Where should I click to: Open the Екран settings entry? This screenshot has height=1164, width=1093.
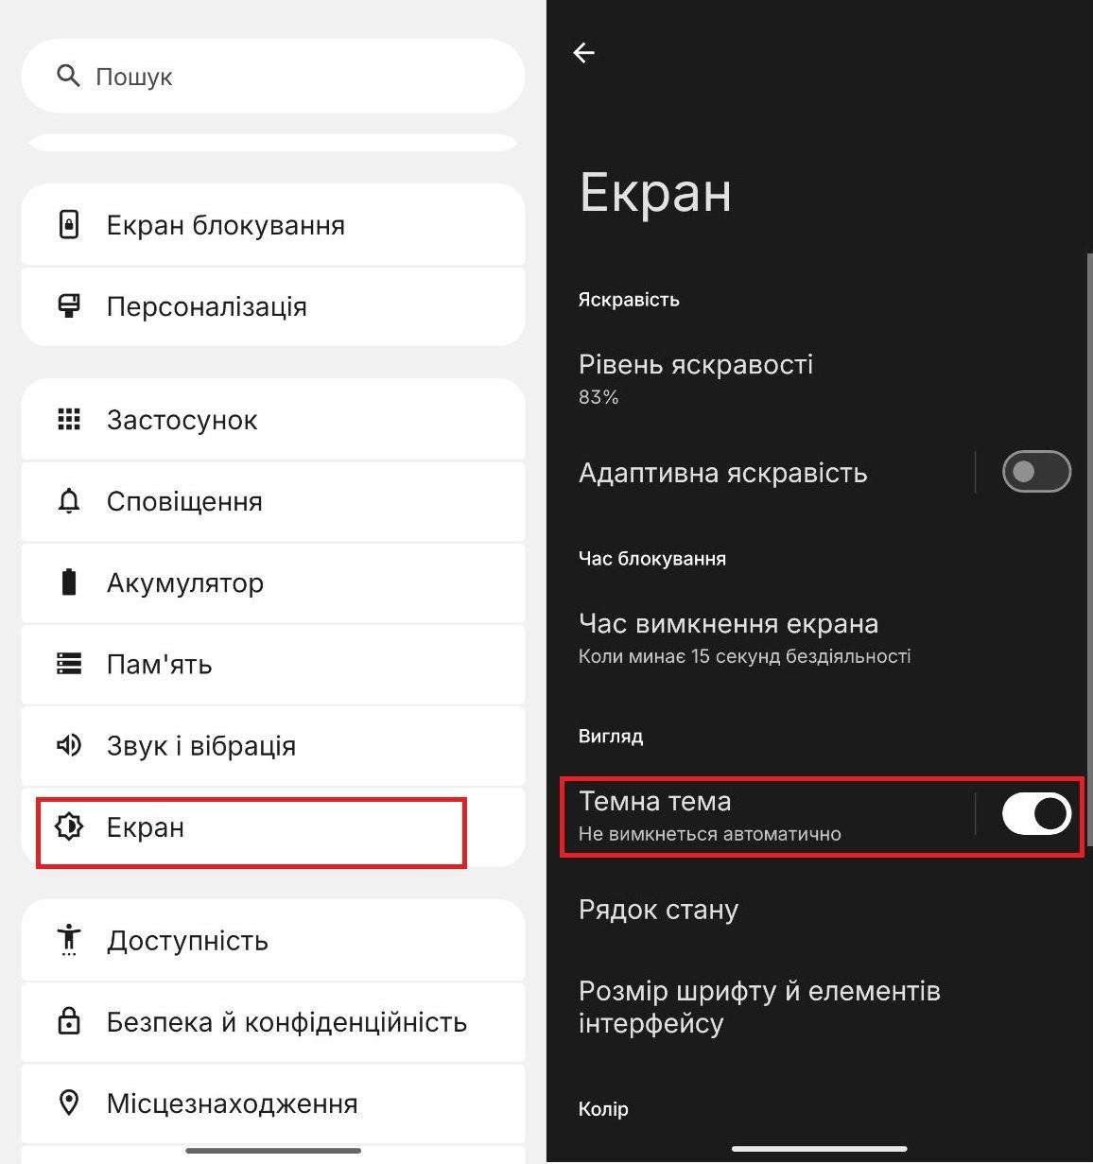click(x=272, y=827)
